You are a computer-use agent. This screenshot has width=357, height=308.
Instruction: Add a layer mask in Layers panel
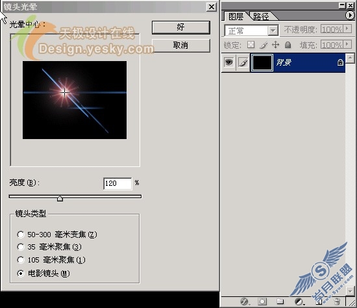click(x=262, y=302)
